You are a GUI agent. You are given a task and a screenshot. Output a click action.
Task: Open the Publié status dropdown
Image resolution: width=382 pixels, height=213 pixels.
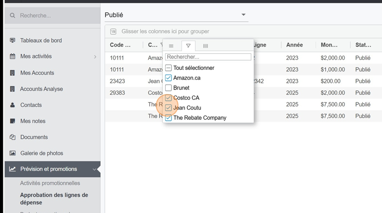[x=177, y=15]
